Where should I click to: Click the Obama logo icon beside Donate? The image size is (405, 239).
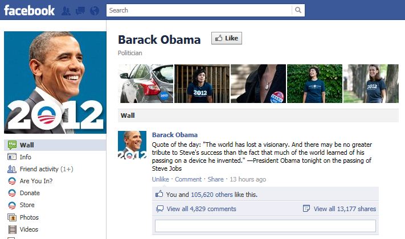pyautogui.click(x=12, y=193)
